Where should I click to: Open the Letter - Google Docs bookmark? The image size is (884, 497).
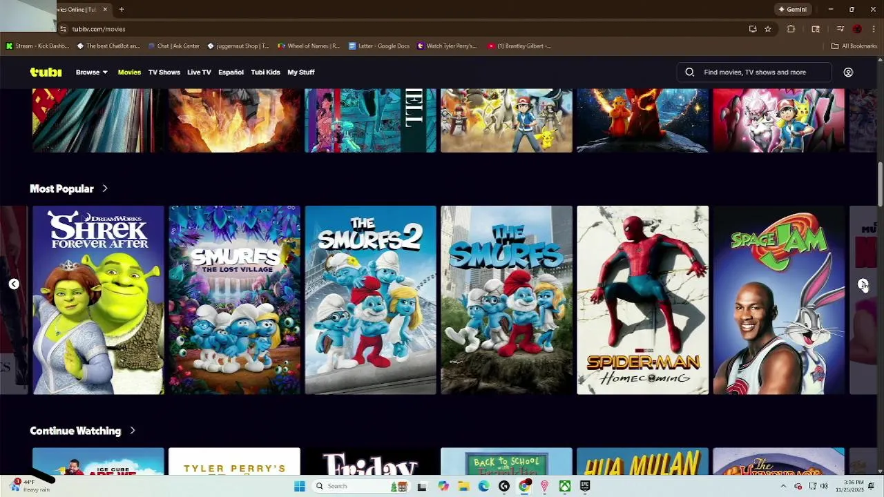pos(379,46)
